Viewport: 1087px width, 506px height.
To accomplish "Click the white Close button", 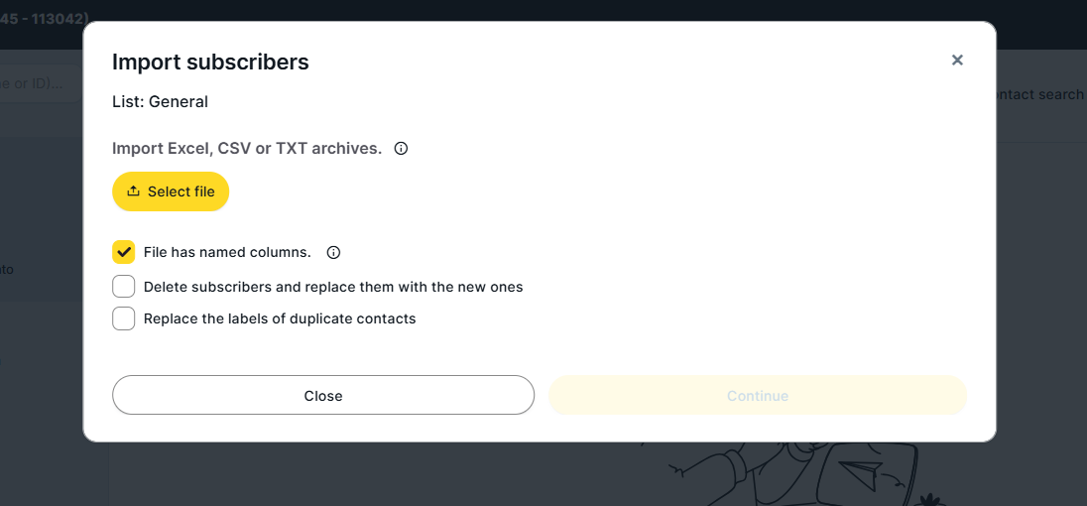I will (323, 395).
